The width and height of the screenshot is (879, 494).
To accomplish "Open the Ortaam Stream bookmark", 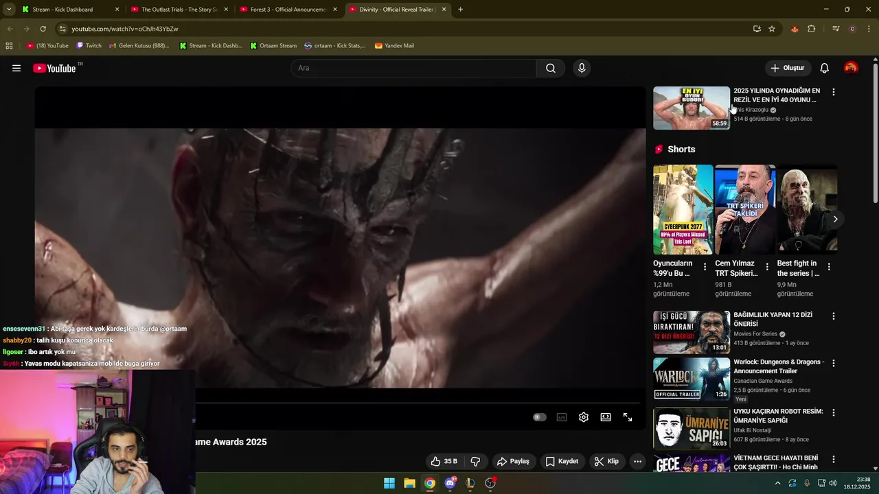I will [273, 46].
